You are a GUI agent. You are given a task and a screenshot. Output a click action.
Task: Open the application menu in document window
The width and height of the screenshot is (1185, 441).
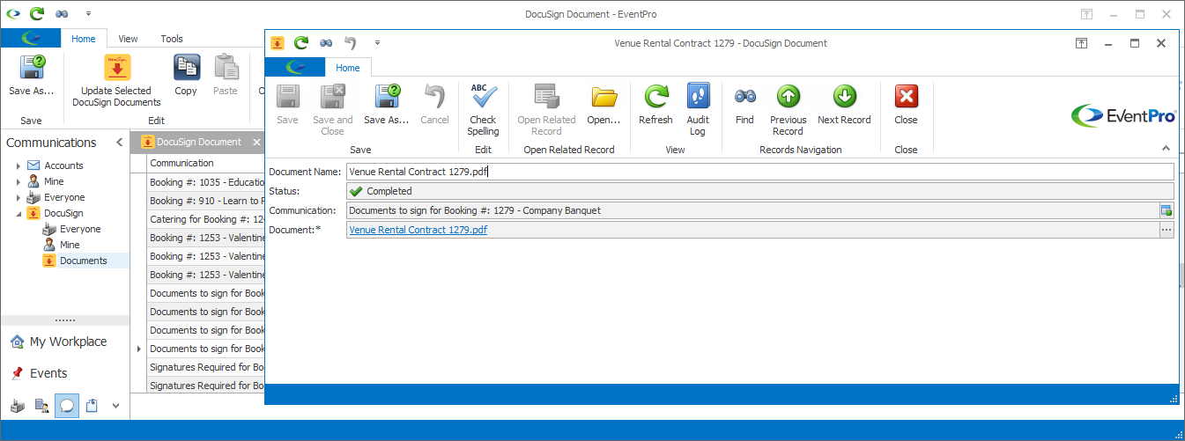(x=295, y=67)
